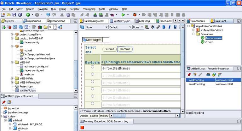The image size is (242, 131).
Task: Click the Make project icon
Action: tap(95, 15)
